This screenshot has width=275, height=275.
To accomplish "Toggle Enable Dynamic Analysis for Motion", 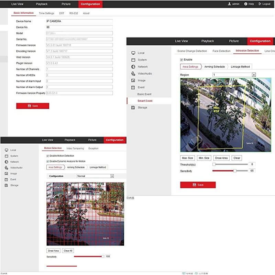I will pos(47,161).
